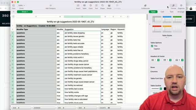196x110 pixels.
Task: Click the Shape toolbar icon
Action: 102,5
